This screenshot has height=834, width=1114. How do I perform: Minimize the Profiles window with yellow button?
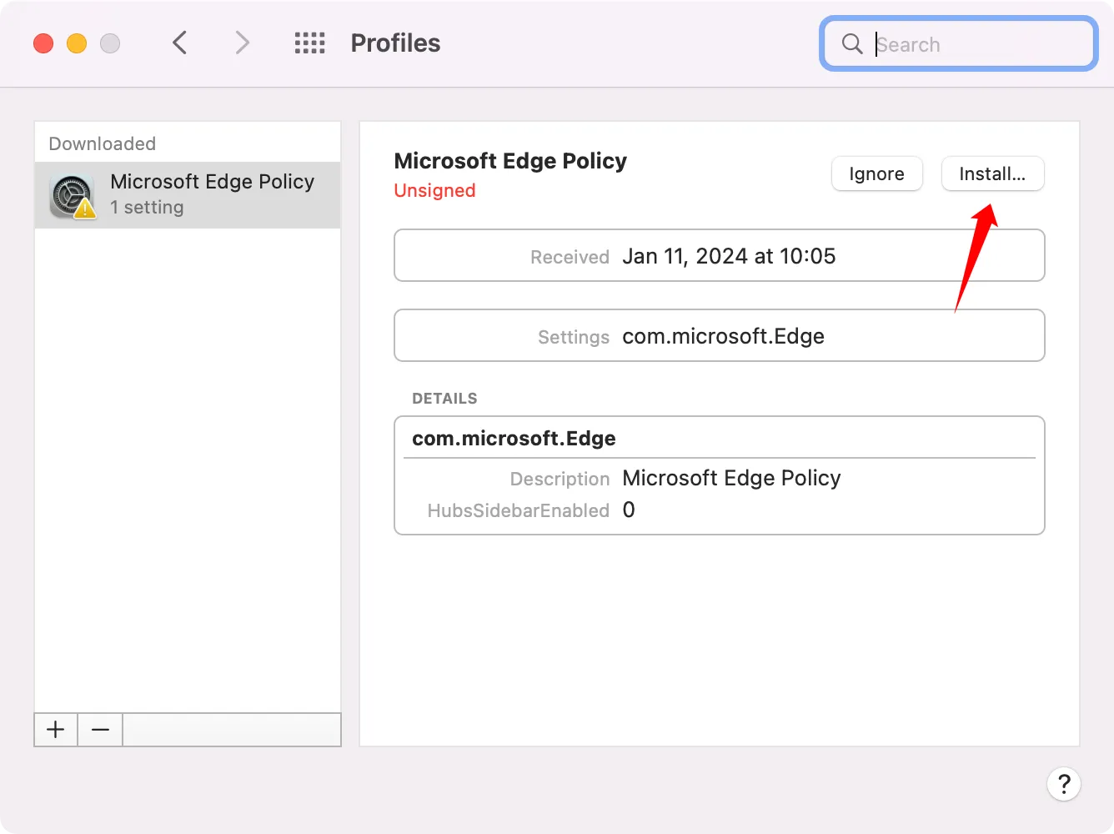click(x=77, y=43)
